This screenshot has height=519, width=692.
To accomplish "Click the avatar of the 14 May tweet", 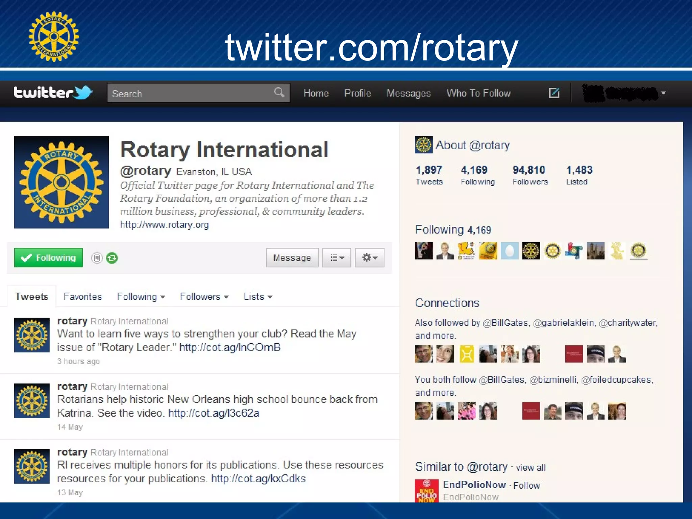I will click(x=32, y=401).
